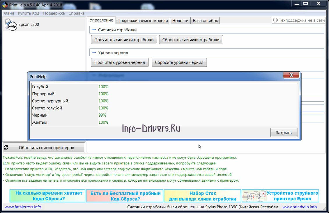Select the Светло пурпурный ink row
The width and height of the screenshot is (329, 213).
click(164, 101)
